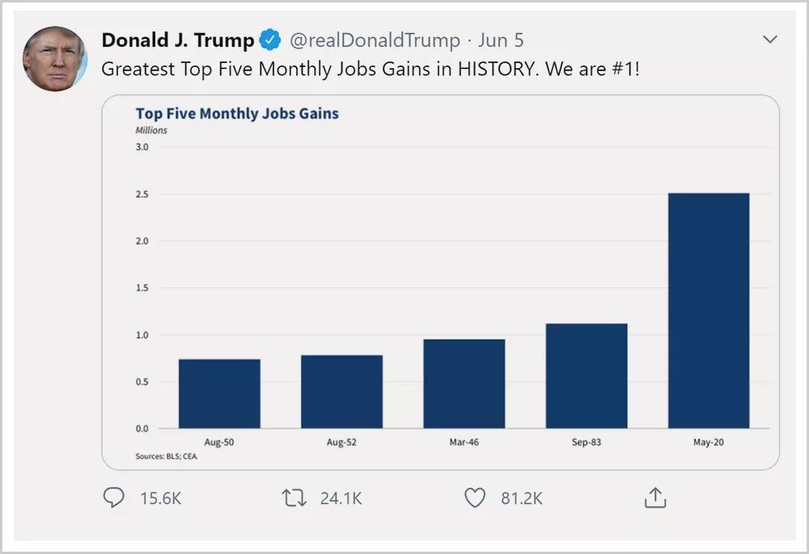Click the tweet text about jobs gains
This screenshot has width=809, height=554.
pyautogui.click(x=371, y=69)
